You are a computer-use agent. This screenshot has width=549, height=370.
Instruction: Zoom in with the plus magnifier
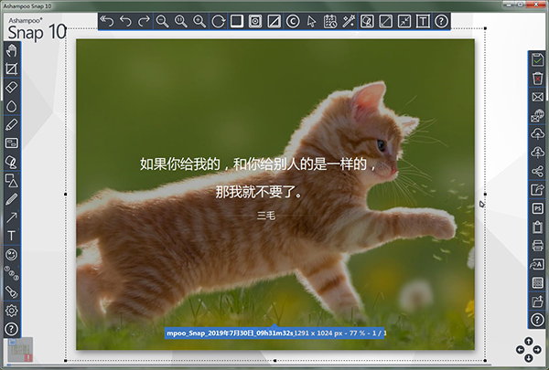(x=199, y=21)
